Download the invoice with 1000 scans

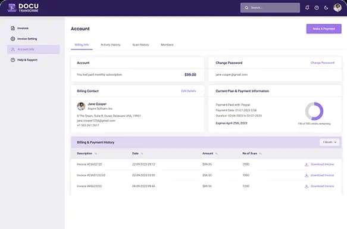coord(322,175)
